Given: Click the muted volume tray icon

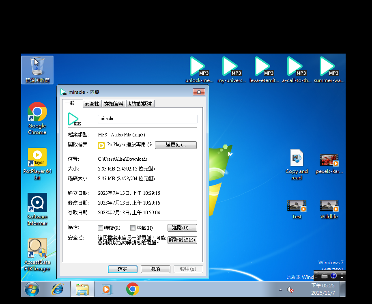Looking at the screenshot, I should tap(290, 289).
